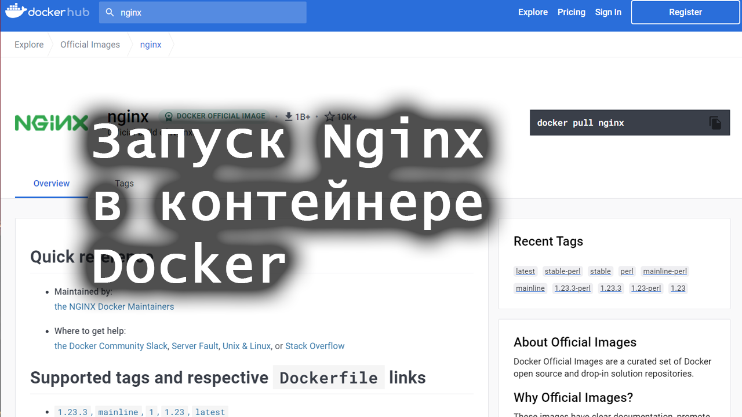Screen dimensions: 742x417
Task: Click the 1.23.3 Dockerfile link in supported tags
Action: 72,412
